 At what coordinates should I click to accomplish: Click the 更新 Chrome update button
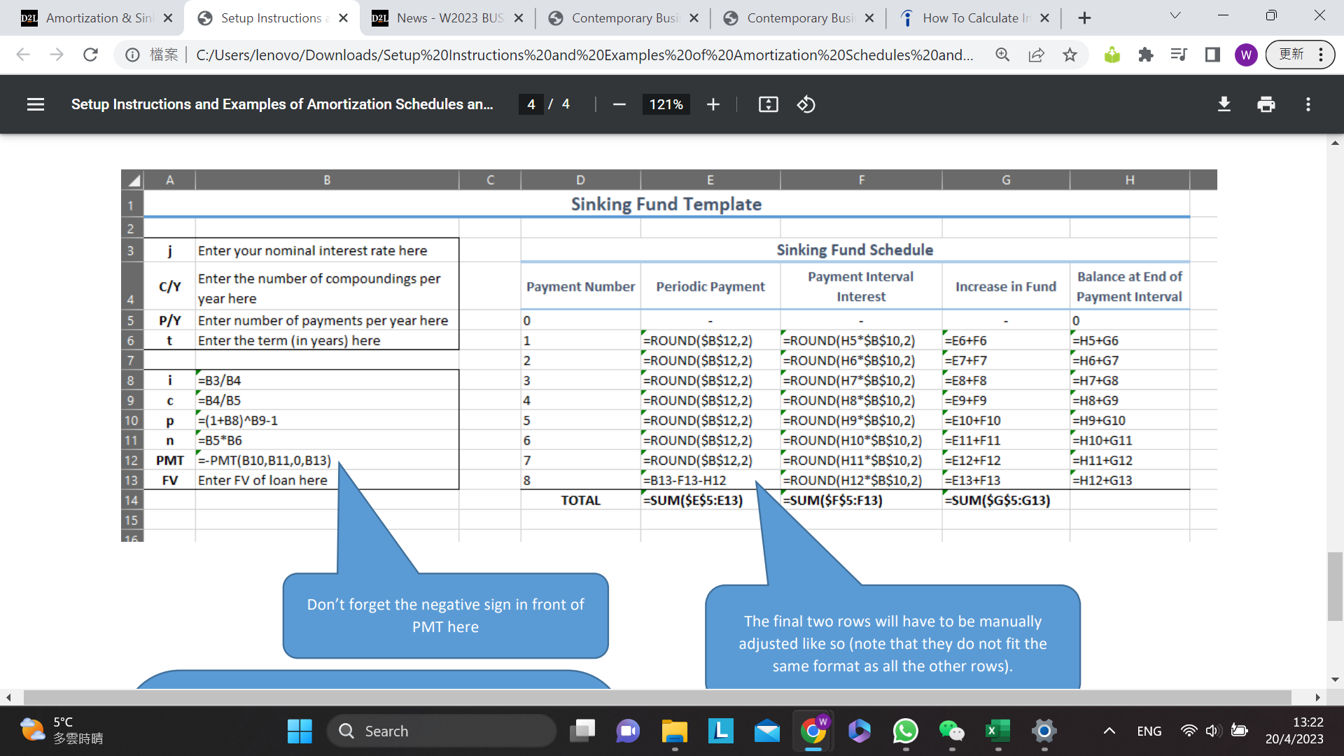coord(1291,55)
